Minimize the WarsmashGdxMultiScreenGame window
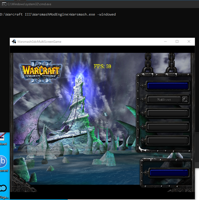Viewport: 199px width, 200px height. click(165, 42)
